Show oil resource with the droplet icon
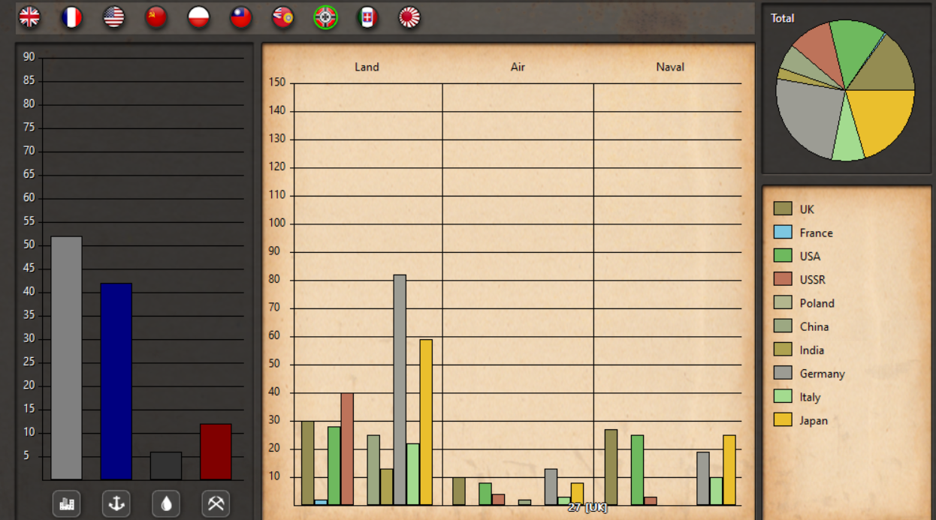 (x=166, y=503)
